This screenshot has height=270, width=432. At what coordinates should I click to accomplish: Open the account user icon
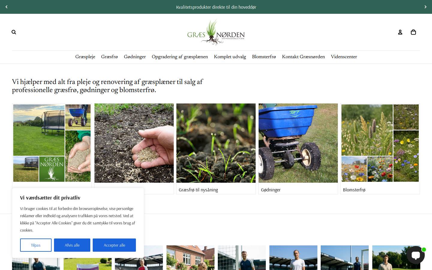click(x=400, y=32)
